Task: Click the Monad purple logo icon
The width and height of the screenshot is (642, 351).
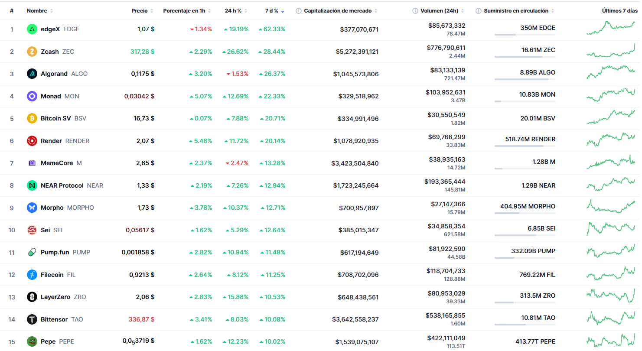Action: click(x=32, y=96)
